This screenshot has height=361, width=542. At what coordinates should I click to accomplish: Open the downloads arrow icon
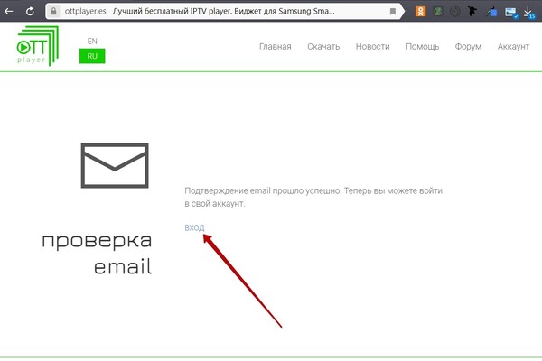pyautogui.click(x=528, y=12)
